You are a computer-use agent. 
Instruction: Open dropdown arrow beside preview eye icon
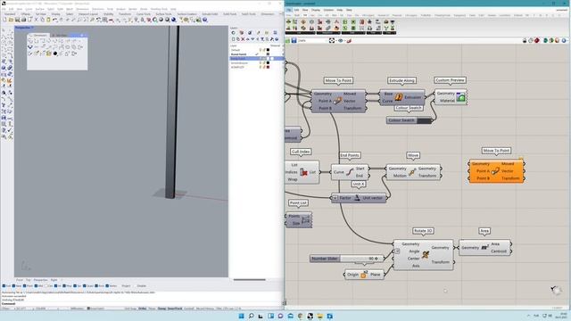344,41
